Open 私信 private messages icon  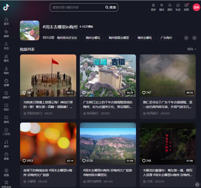click(178, 7)
